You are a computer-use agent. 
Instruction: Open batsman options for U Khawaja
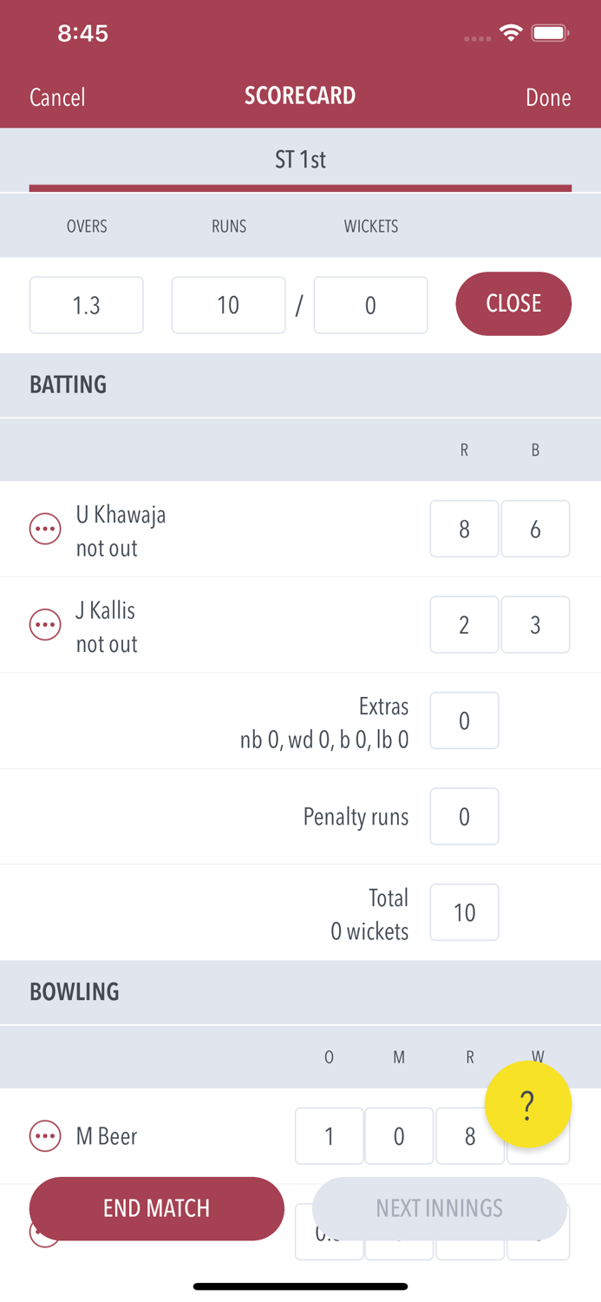[45, 529]
